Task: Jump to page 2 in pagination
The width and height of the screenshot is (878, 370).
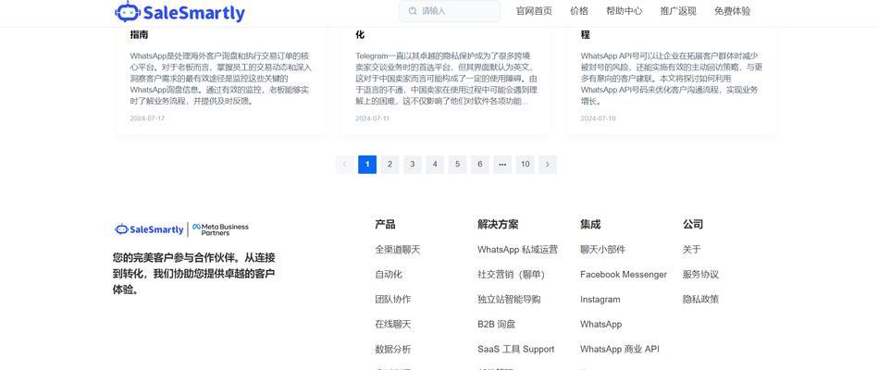Action: point(390,165)
